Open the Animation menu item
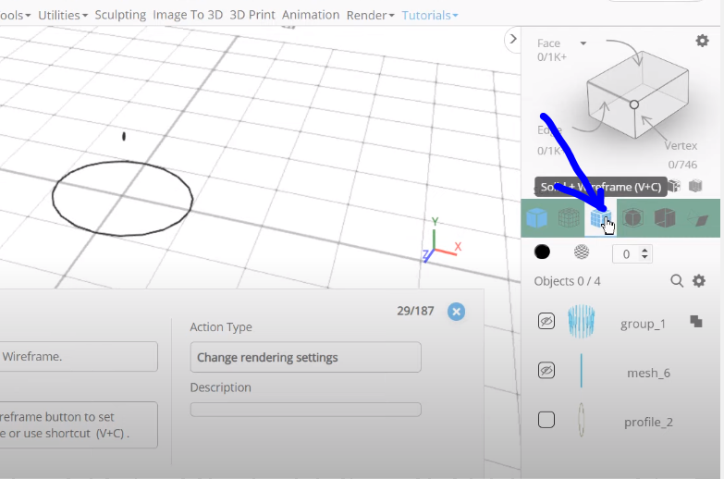The image size is (724, 479). (x=311, y=15)
